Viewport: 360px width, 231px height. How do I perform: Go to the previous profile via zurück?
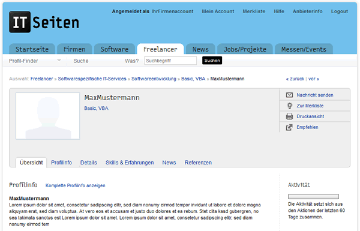click(295, 79)
